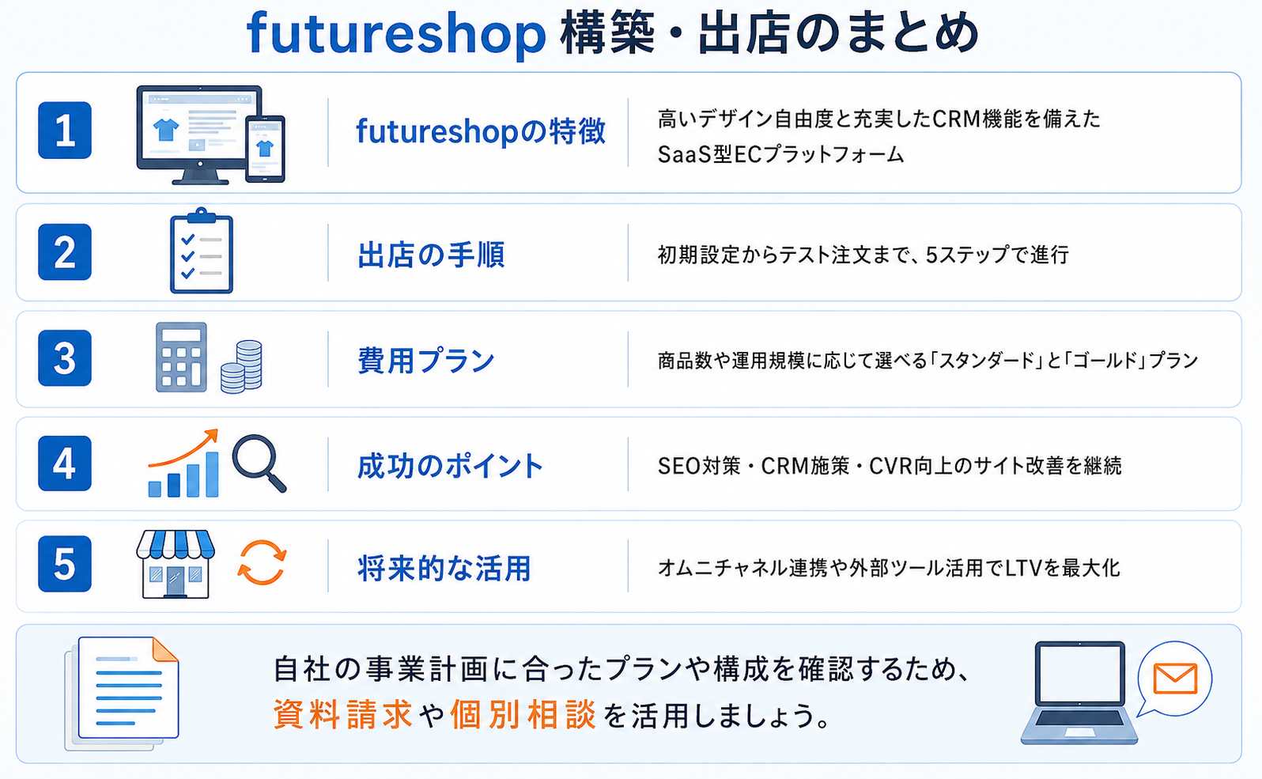Click the magnifying glass icon
The width and height of the screenshot is (1262, 779).
click(259, 463)
